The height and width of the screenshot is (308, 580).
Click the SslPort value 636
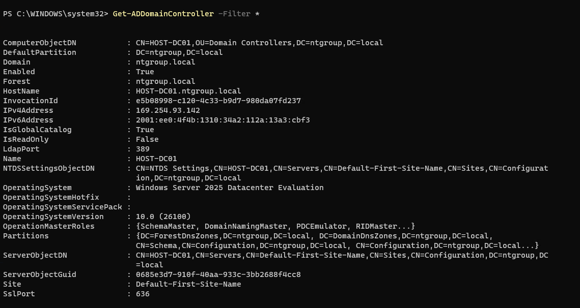[x=143, y=294]
